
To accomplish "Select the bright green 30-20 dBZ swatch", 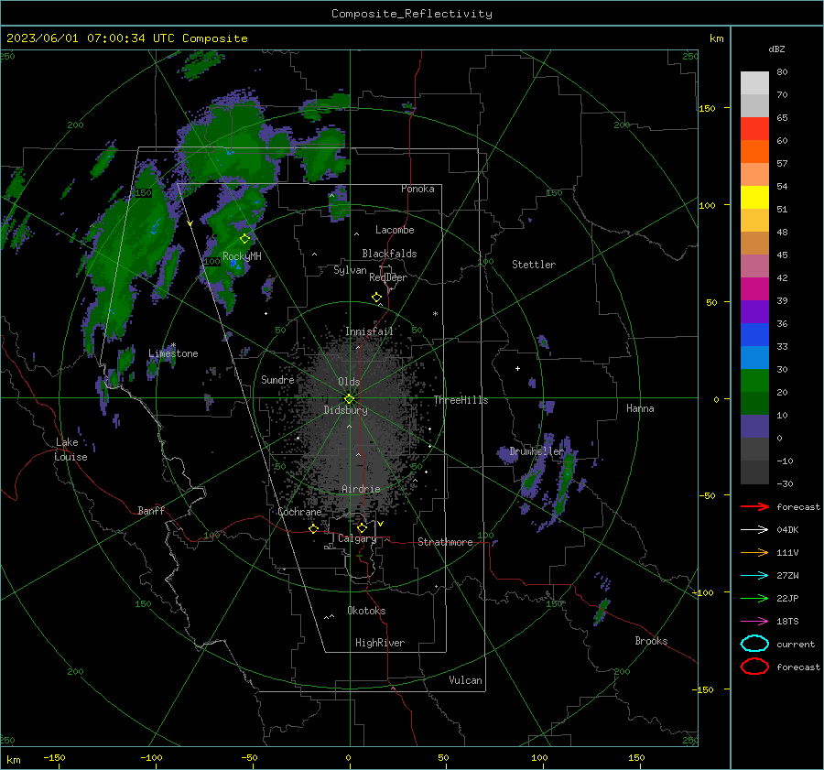I will click(754, 381).
